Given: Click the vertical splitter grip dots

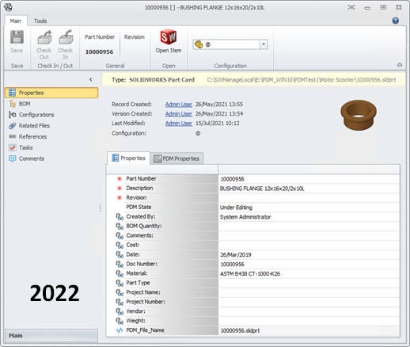Looking at the screenshot, I should pyautogui.click(x=100, y=207).
